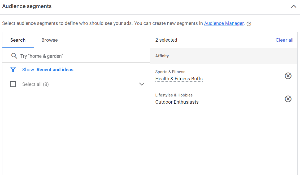
Task: Open the help tooltip question mark icon
Action: [249, 24]
